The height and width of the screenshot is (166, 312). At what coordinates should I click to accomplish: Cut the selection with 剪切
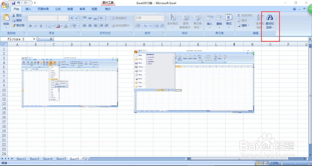pos(17,16)
